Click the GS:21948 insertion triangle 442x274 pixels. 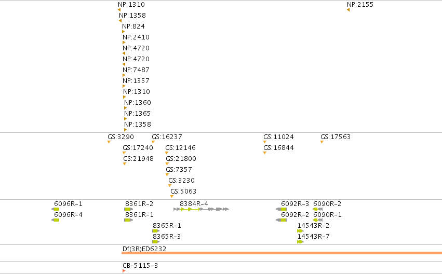pyautogui.click(x=125, y=164)
